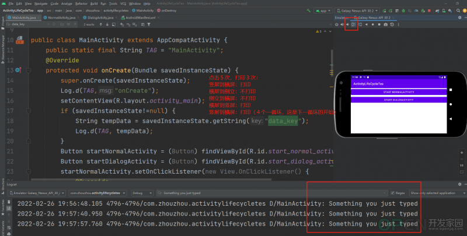Click the emulator Back triangle icon
This screenshot has width=467, height=236.
click(367, 24)
